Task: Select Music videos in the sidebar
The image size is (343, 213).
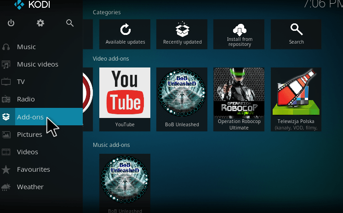Action: 37,64
